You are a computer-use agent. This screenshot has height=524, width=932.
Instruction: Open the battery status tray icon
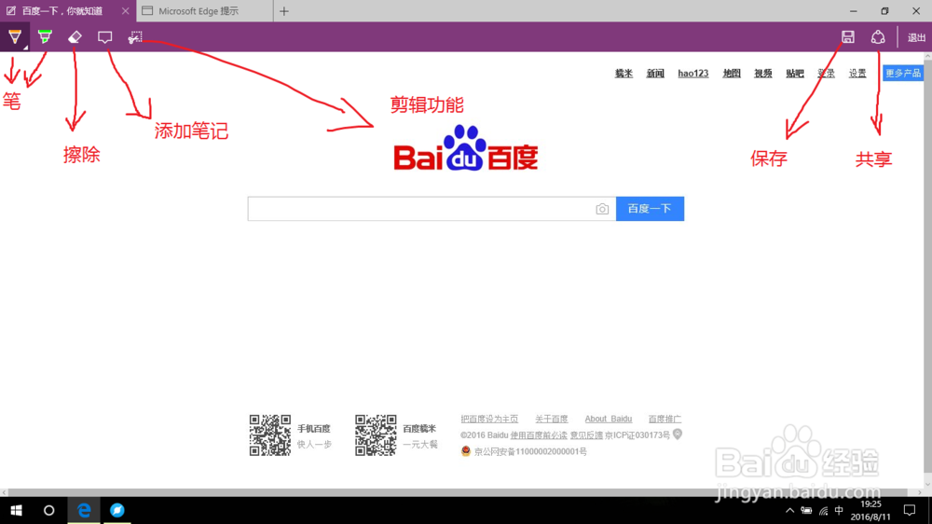pos(806,510)
